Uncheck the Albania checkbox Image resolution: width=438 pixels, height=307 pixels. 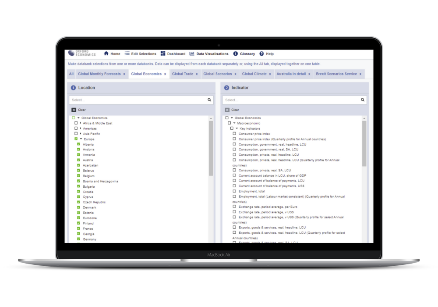tap(78, 144)
